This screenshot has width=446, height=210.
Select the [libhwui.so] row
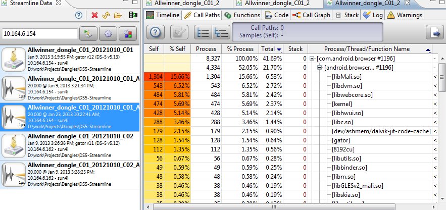click(x=291, y=113)
